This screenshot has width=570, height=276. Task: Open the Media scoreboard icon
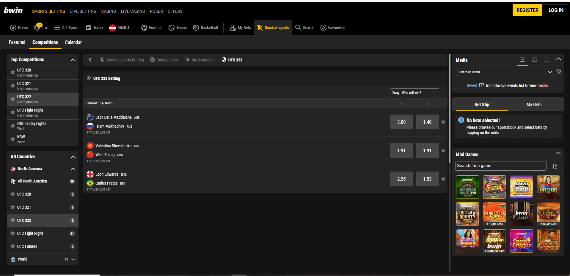tap(534, 60)
